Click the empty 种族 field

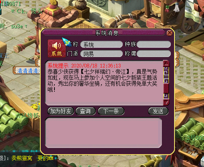click(154, 44)
